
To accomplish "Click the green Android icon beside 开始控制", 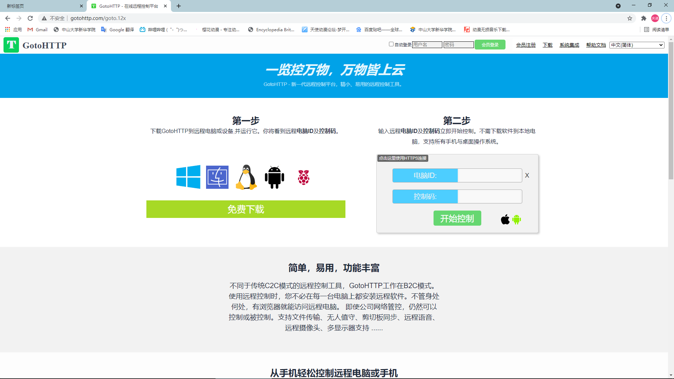I will click(517, 219).
